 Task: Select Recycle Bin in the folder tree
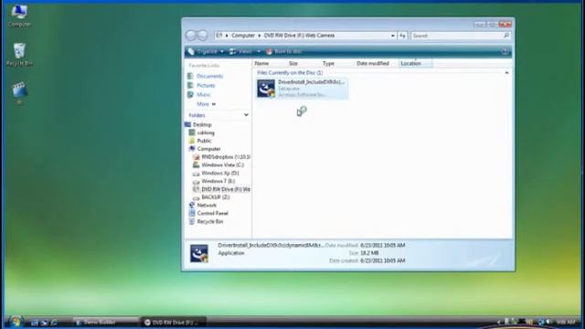point(210,221)
